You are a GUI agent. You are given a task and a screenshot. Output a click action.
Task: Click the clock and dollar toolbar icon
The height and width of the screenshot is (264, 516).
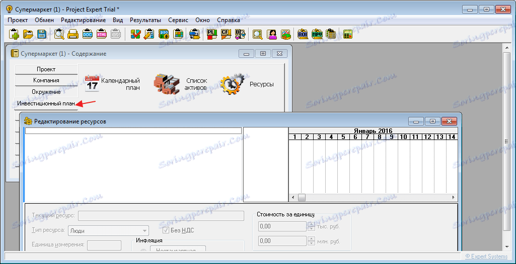tap(164, 35)
